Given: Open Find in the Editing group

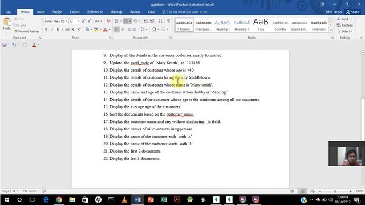Looking at the screenshot, I should click(343, 19).
